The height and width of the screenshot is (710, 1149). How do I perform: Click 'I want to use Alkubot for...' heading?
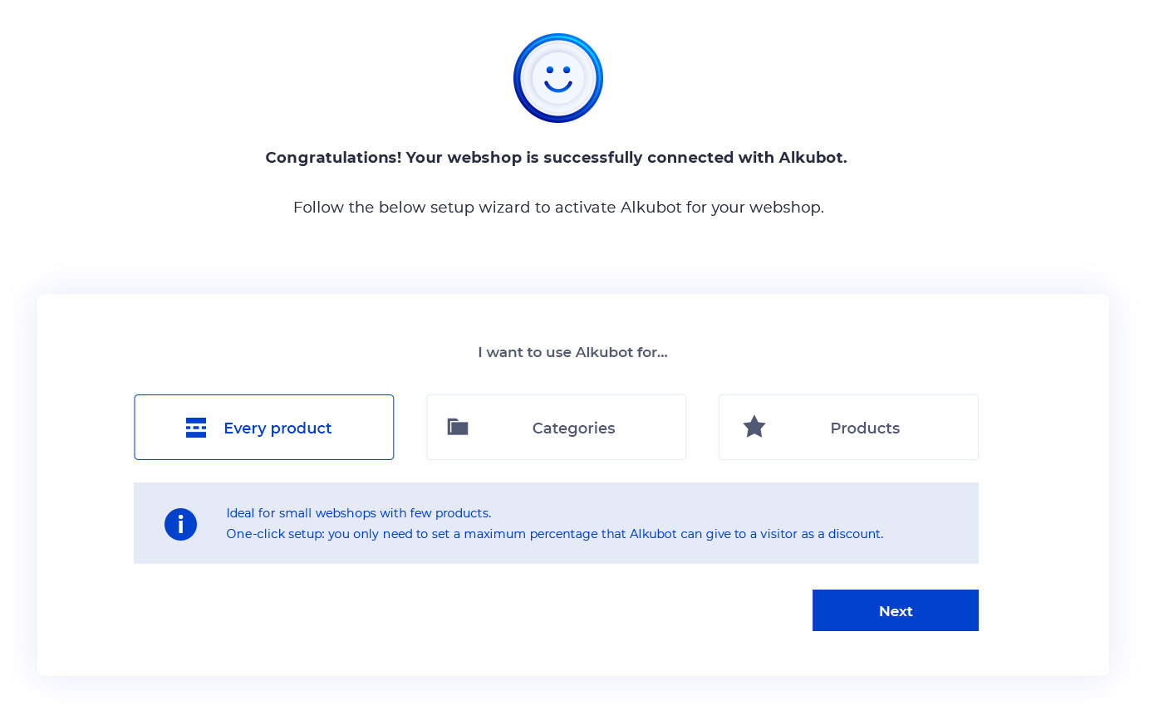click(x=572, y=352)
